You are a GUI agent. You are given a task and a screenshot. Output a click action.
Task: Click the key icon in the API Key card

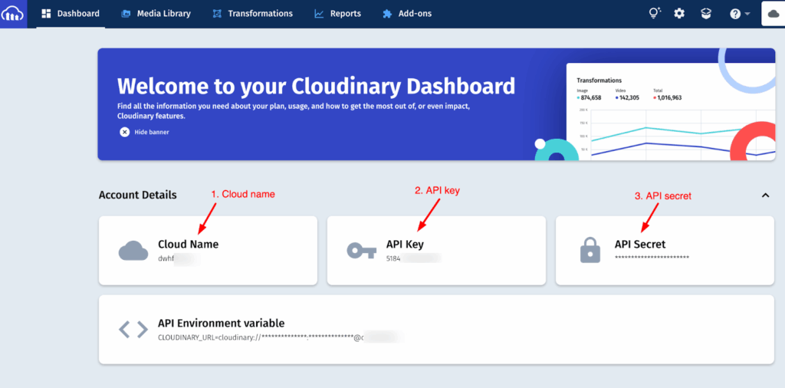(361, 251)
